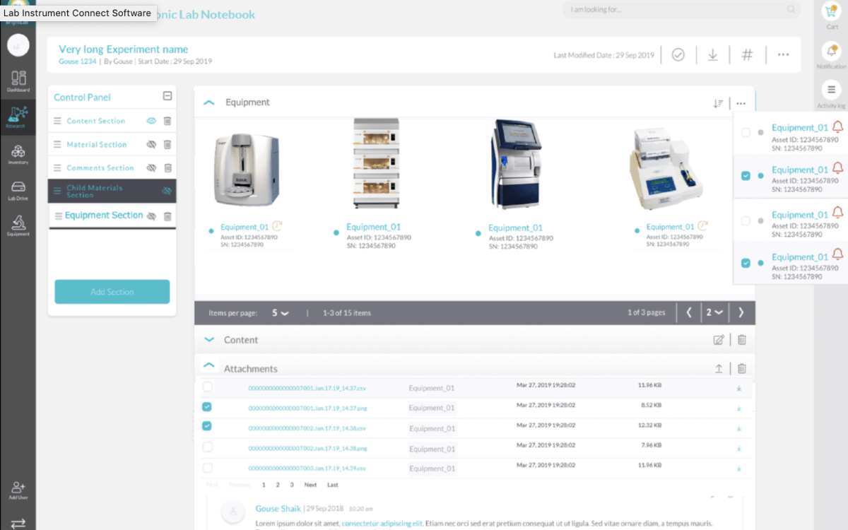
Task: Collapse the Equipment section chevron
Action: click(x=208, y=102)
